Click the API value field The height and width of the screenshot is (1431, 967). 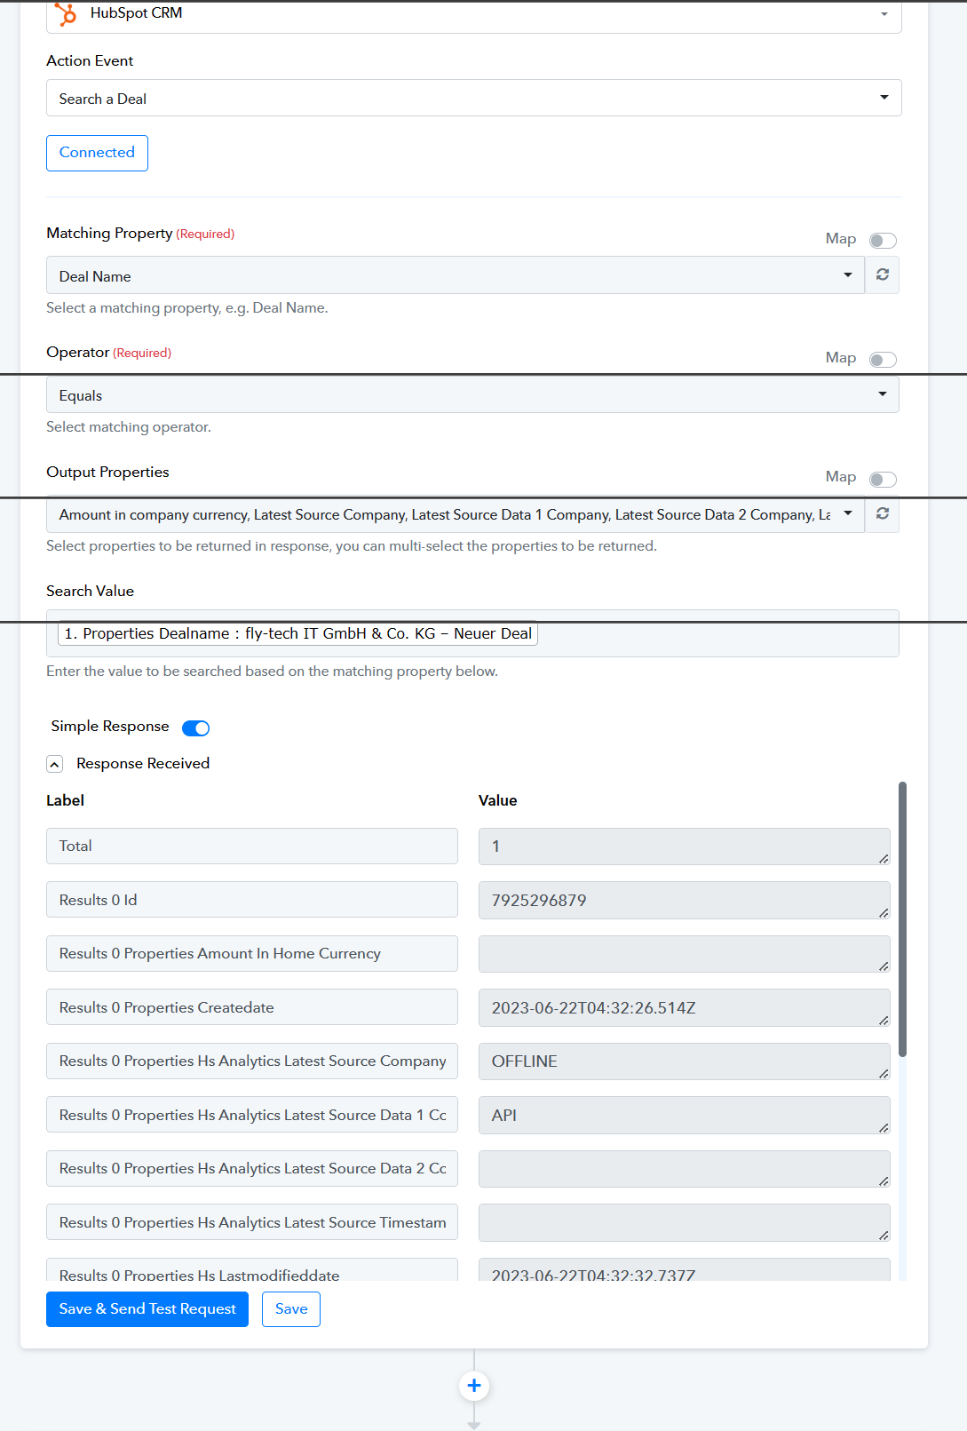[684, 1116]
